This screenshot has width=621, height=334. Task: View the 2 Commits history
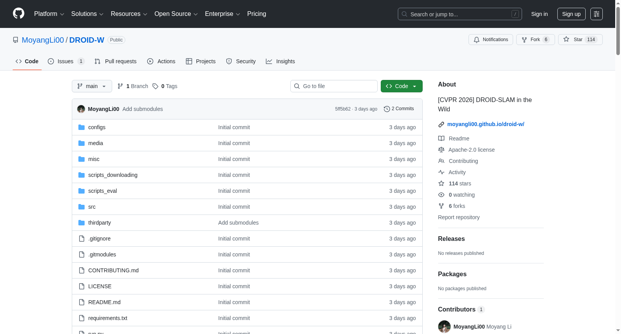click(399, 109)
